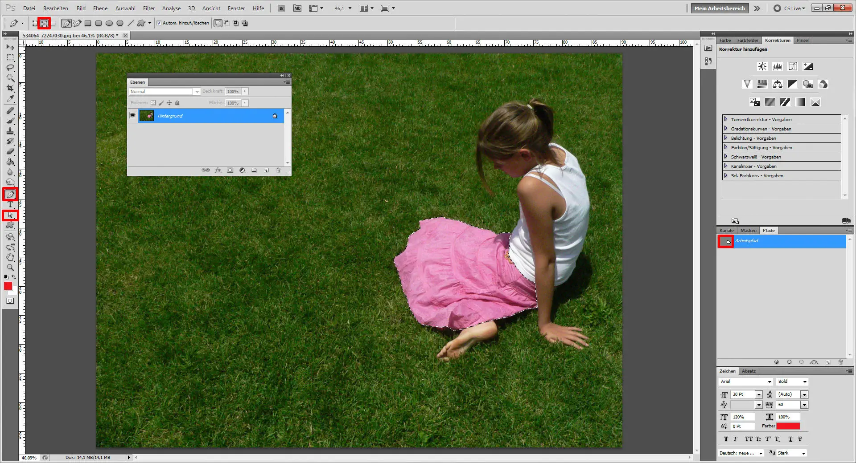Toggle the Arbeitspfad thumbnail selection
Viewport: 856px width, 463px height.
pyautogui.click(x=726, y=242)
